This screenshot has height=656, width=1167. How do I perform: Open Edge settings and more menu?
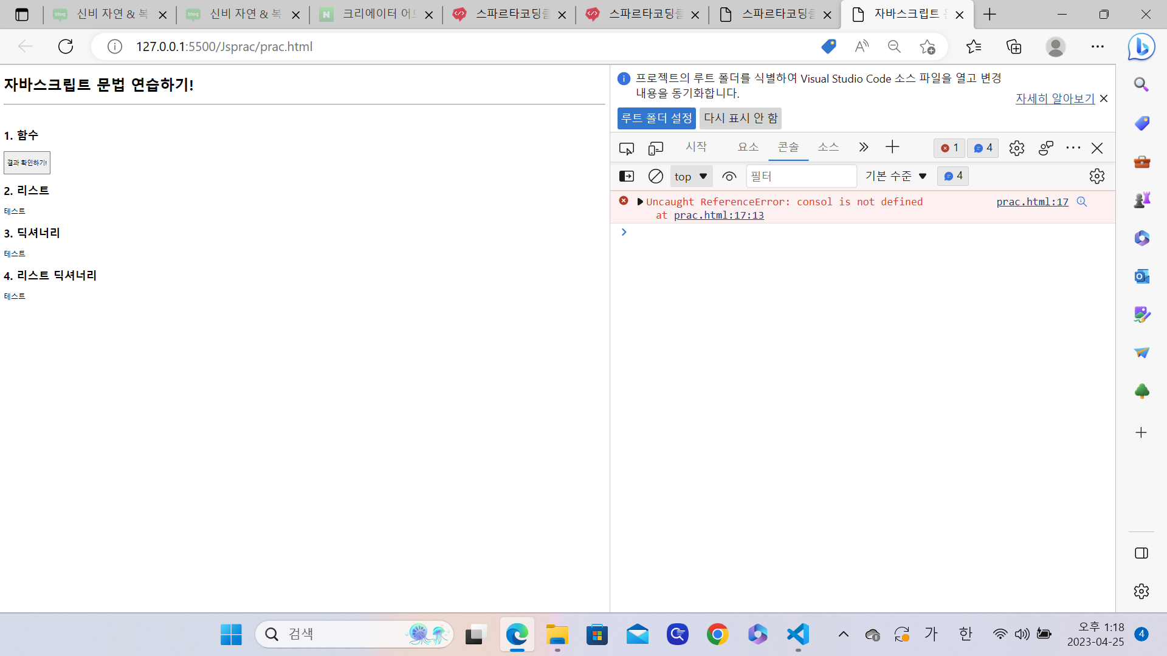tap(1098, 47)
